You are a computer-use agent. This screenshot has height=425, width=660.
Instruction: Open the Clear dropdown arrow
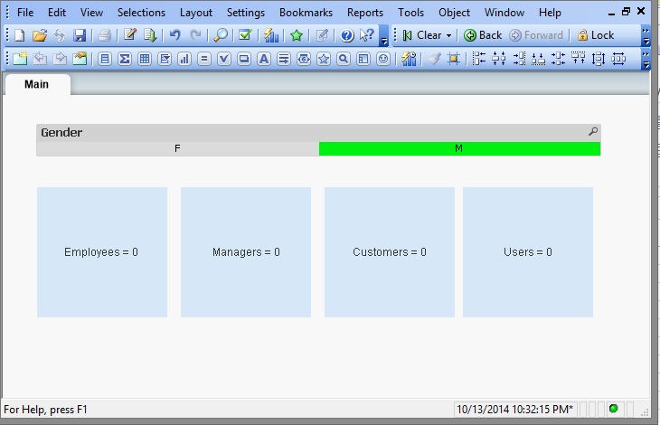point(448,36)
